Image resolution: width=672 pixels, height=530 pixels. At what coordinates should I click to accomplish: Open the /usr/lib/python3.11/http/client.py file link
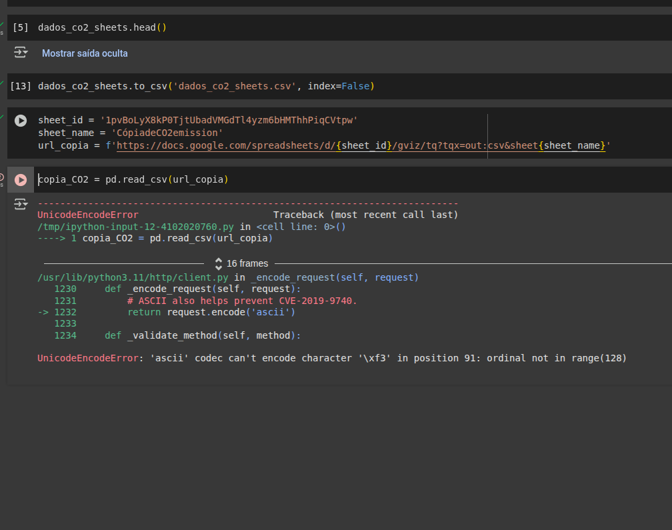tap(133, 277)
